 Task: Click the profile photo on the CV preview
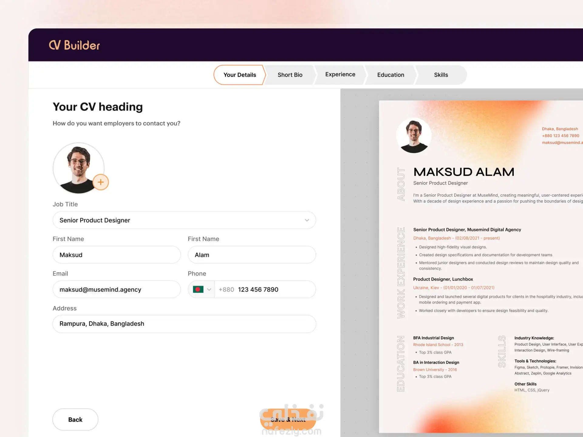point(414,135)
